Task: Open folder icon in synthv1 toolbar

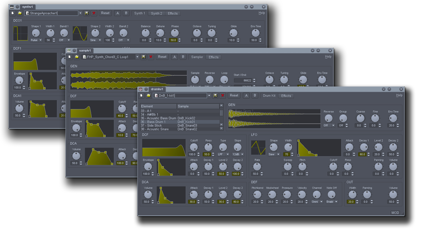Action: click(20, 13)
